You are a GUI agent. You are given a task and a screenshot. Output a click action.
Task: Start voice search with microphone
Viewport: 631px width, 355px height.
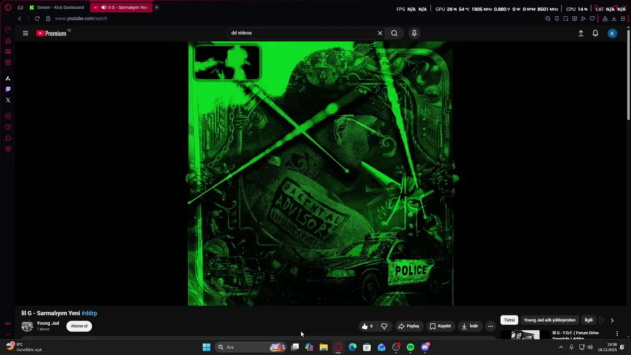coord(414,33)
